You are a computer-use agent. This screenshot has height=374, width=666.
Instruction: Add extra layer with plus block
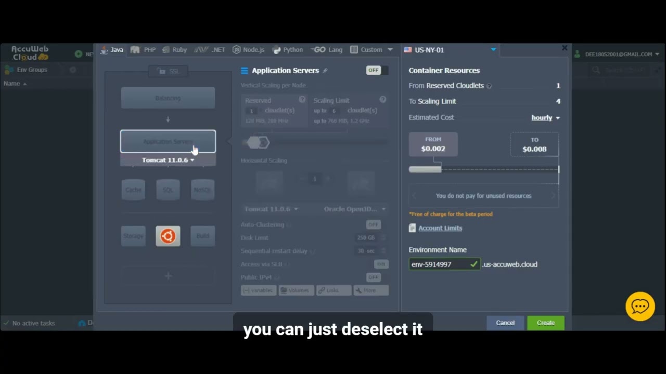[168, 276]
